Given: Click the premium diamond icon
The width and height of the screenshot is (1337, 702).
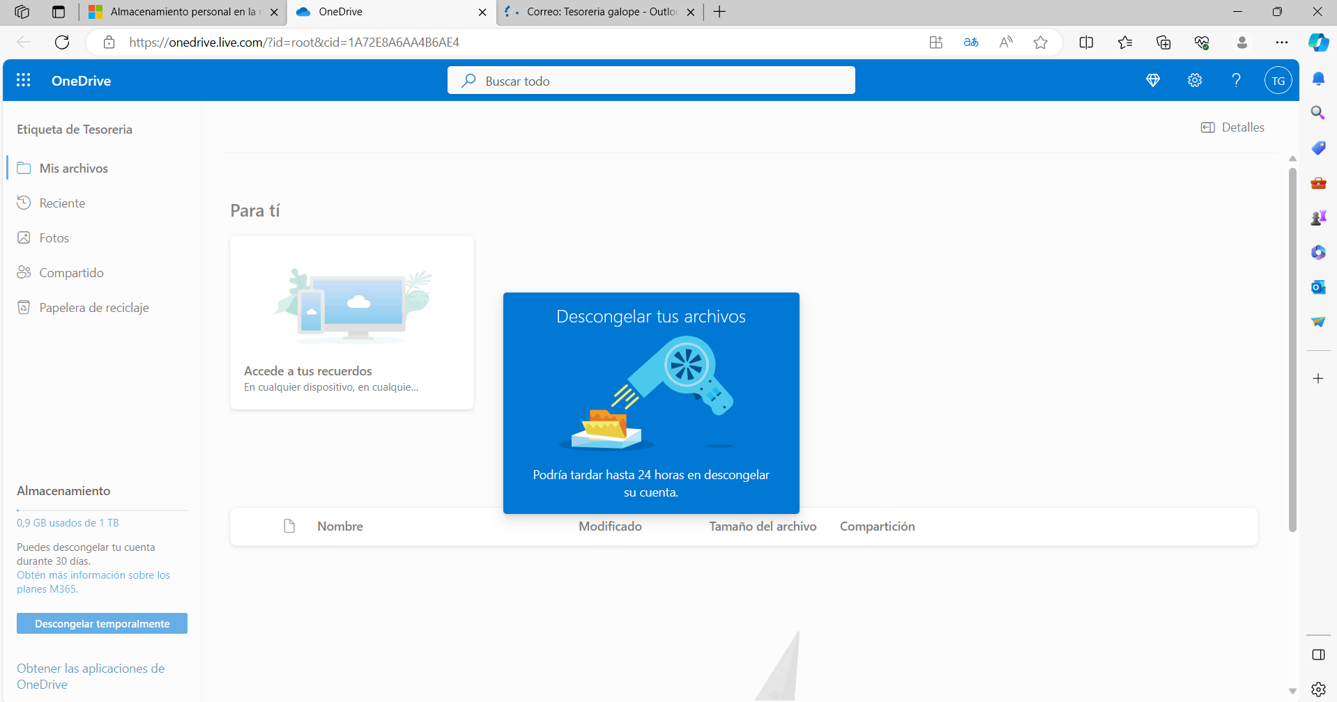Looking at the screenshot, I should 1153,80.
